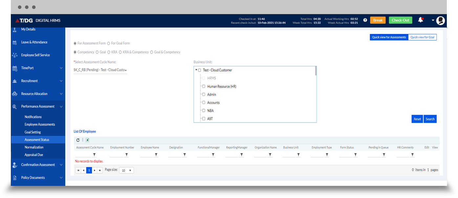Open Notifications submenu item
The width and height of the screenshot is (458, 198).
[33, 117]
